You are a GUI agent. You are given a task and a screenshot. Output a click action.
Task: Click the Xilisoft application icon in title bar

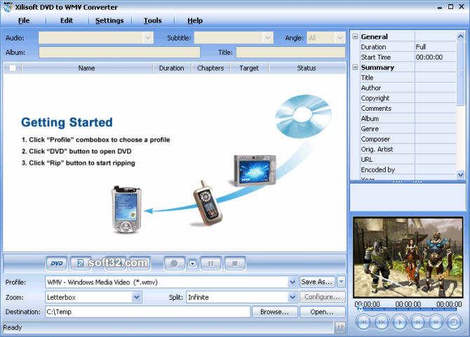tap(8, 7)
